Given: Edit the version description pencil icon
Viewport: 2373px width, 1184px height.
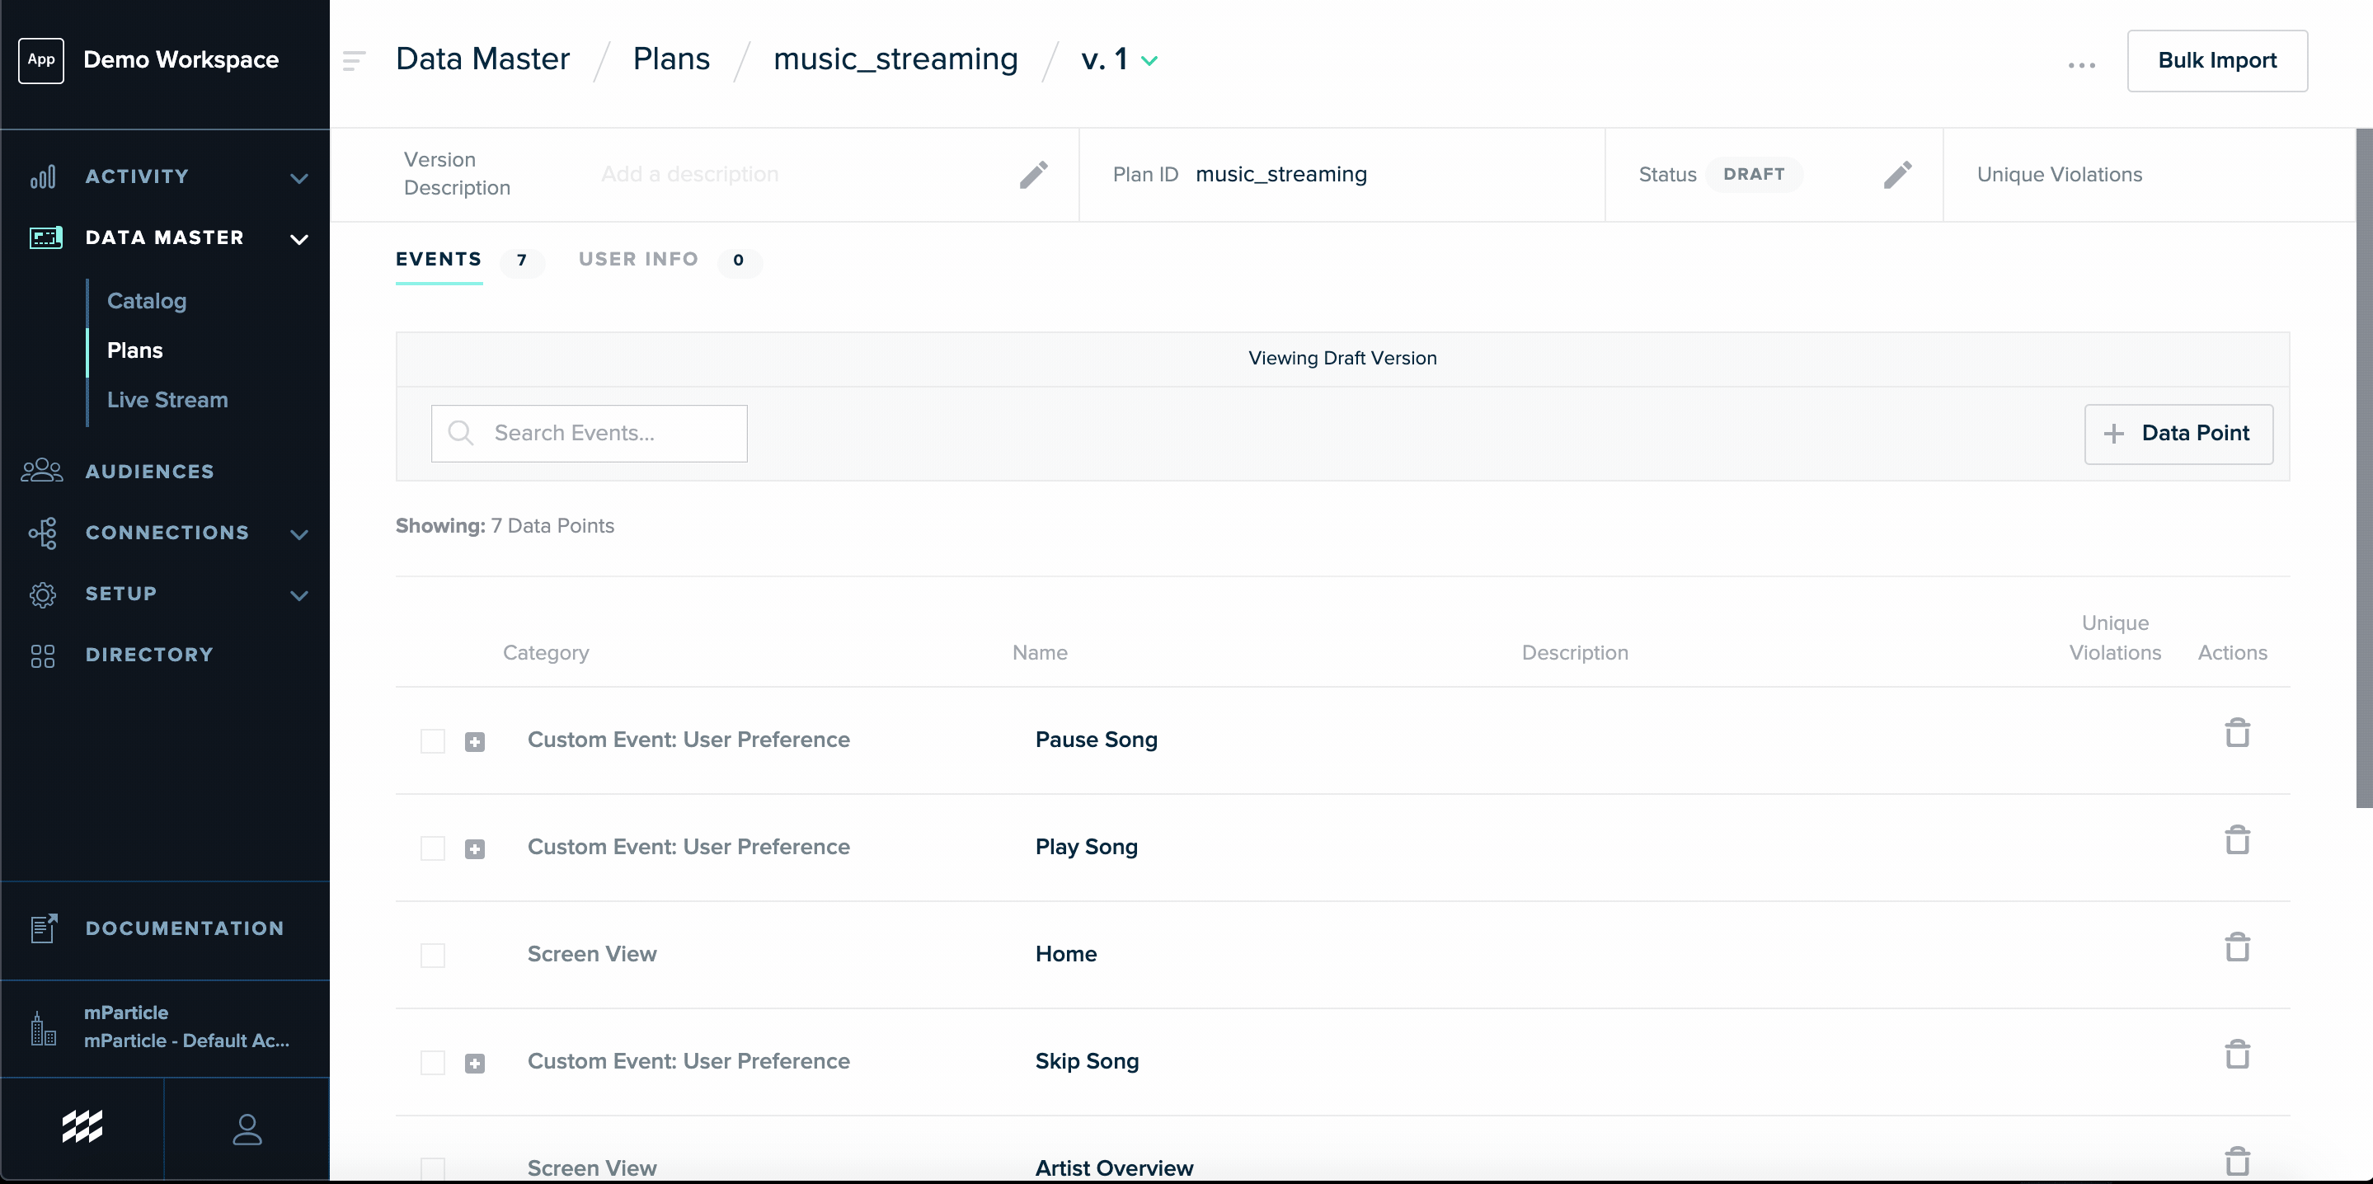Looking at the screenshot, I should [x=1032, y=174].
